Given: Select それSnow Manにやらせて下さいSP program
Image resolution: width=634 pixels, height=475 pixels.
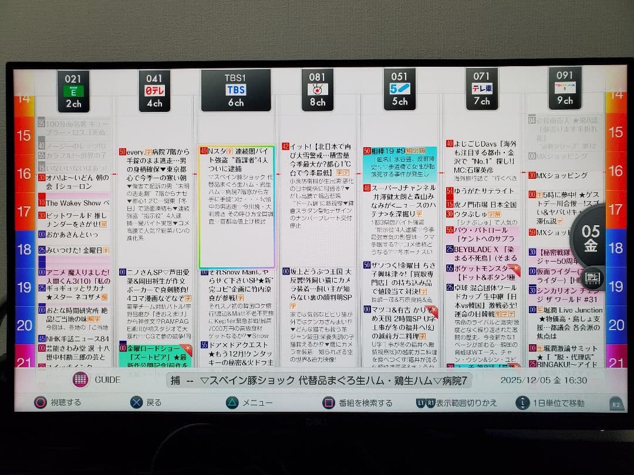Looking at the screenshot, I should click(x=237, y=304).
